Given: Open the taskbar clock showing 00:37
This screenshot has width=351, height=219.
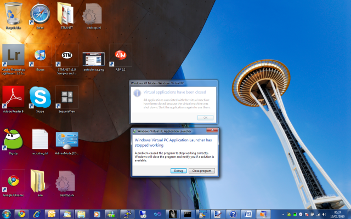Looking at the screenshot, I should click(x=337, y=214).
